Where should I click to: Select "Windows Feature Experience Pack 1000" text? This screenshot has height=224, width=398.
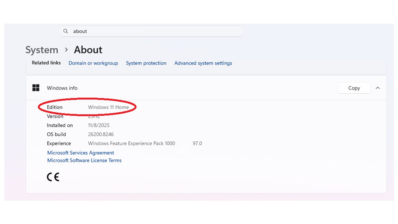pos(131,143)
